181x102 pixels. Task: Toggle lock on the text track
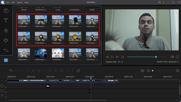6,97
